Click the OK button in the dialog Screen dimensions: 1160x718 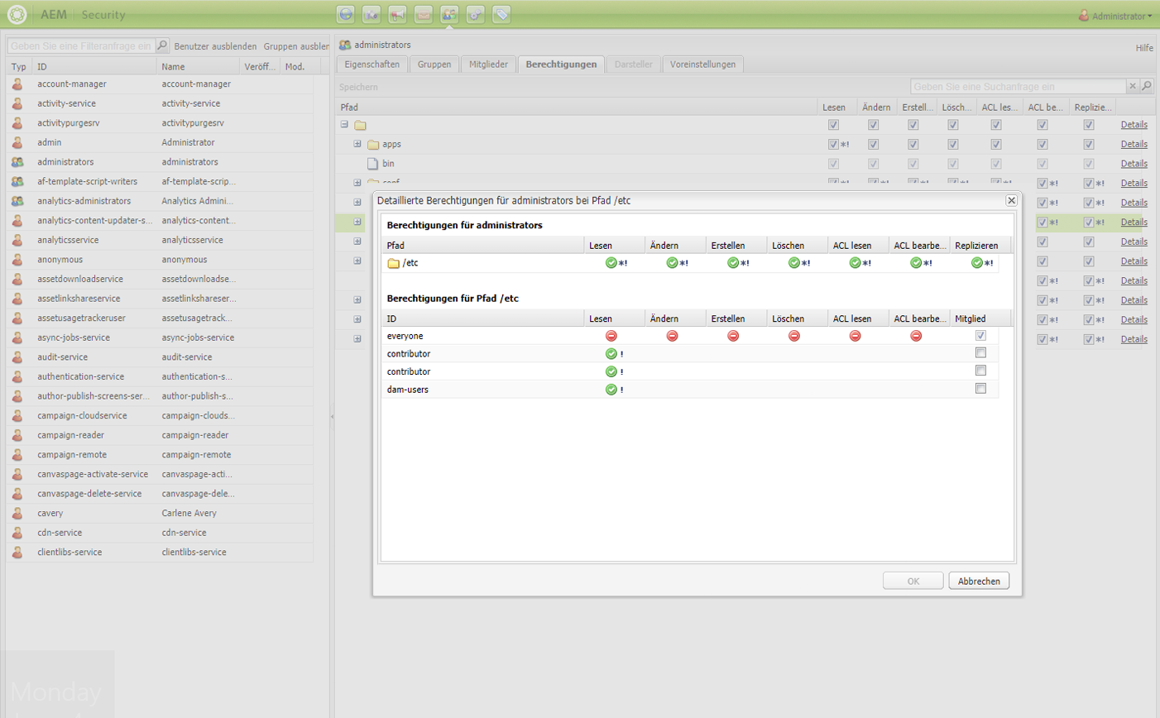click(913, 582)
